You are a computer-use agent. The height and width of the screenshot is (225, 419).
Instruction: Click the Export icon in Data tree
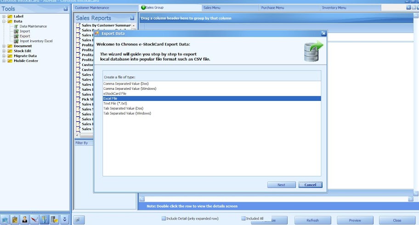tap(16, 36)
